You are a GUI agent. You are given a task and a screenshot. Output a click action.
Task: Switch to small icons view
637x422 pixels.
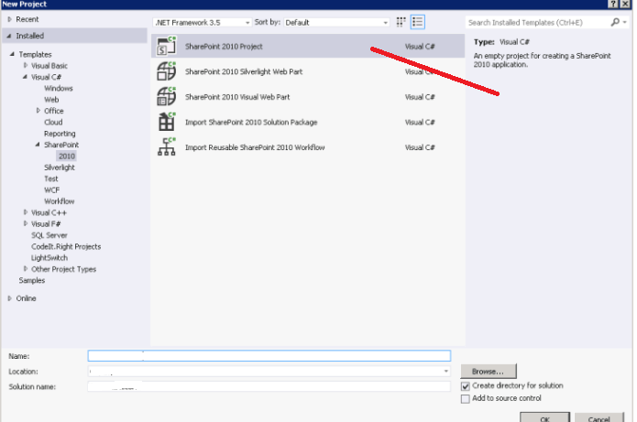401,22
